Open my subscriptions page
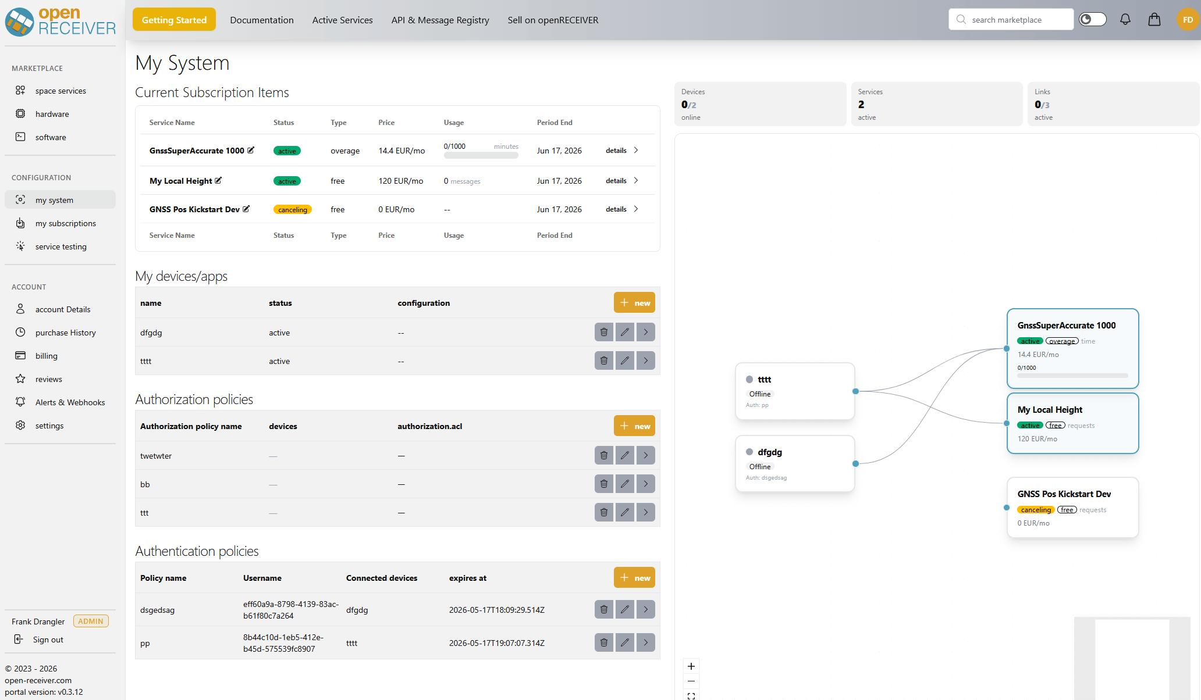 [x=60, y=223]
